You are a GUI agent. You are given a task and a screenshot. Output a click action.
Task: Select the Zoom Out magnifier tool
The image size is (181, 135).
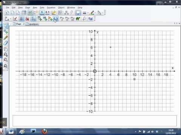6,60
